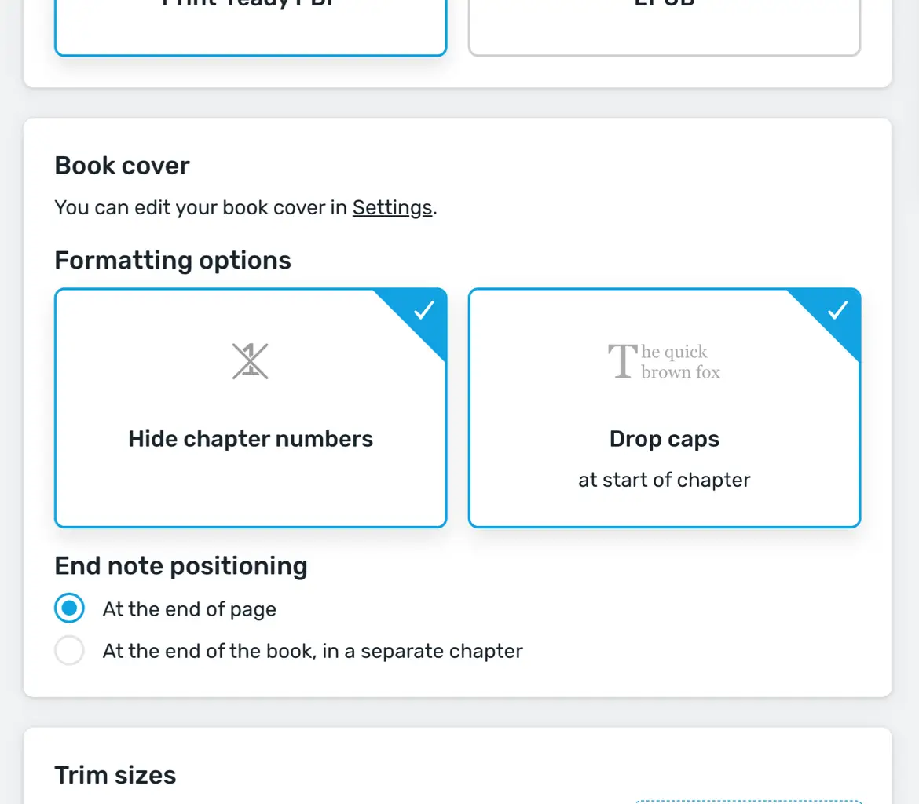Viewport: 919px width, 804px height.
Task: Click 'At the end of the book, in a separate chapter' label
Action: [x=313, y=651]
